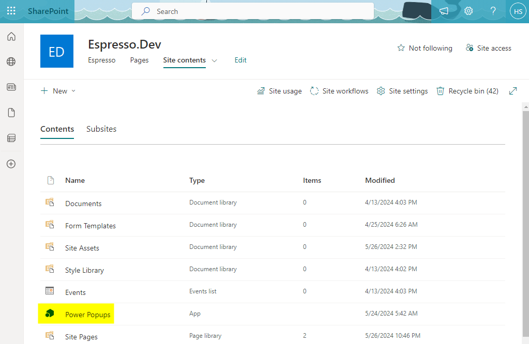Open Recycle bin (42)

pos(467,91)
